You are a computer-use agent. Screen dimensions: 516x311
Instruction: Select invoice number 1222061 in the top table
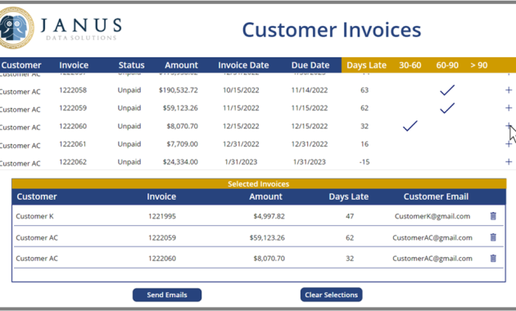coord(73,144)
